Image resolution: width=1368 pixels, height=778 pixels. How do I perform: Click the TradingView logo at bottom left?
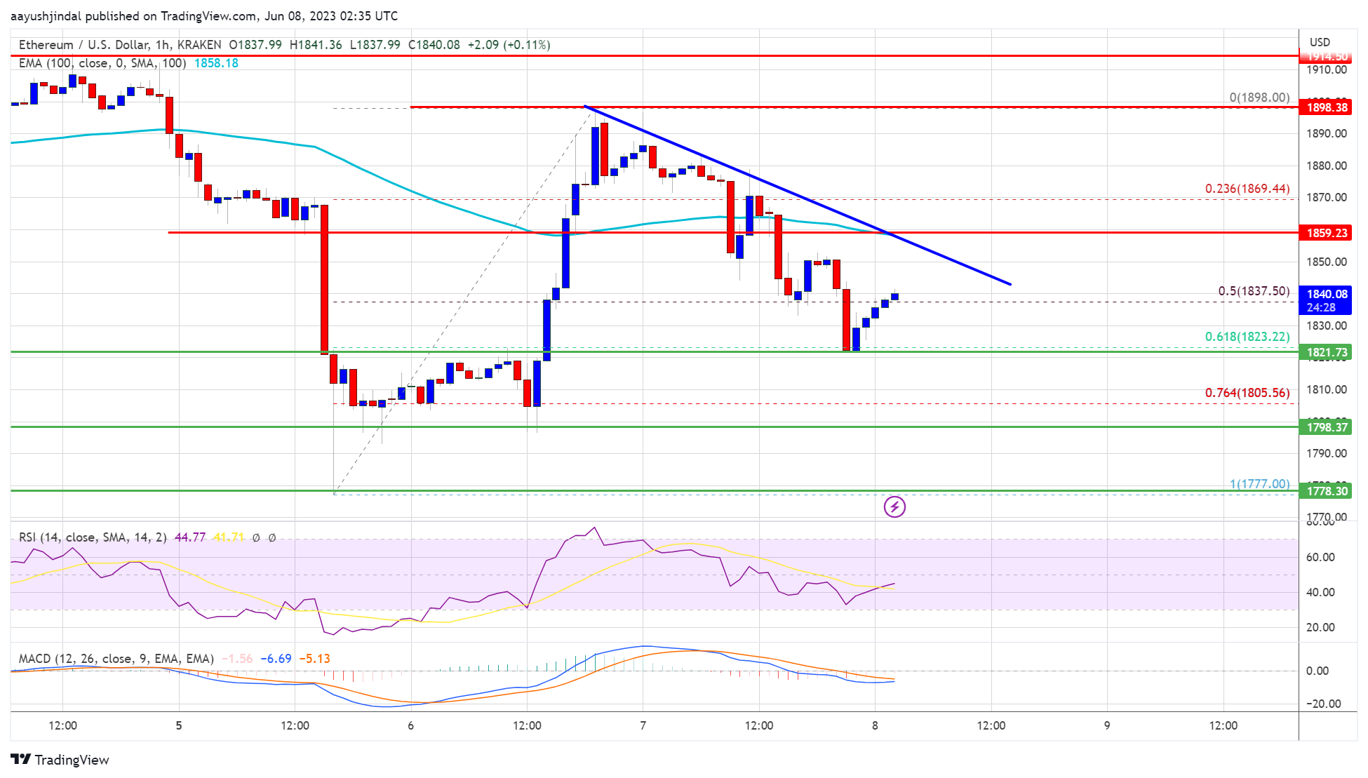[x=60, y=760]
